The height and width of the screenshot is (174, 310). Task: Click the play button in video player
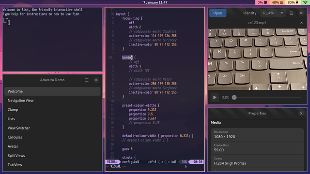tap(215, 97)
